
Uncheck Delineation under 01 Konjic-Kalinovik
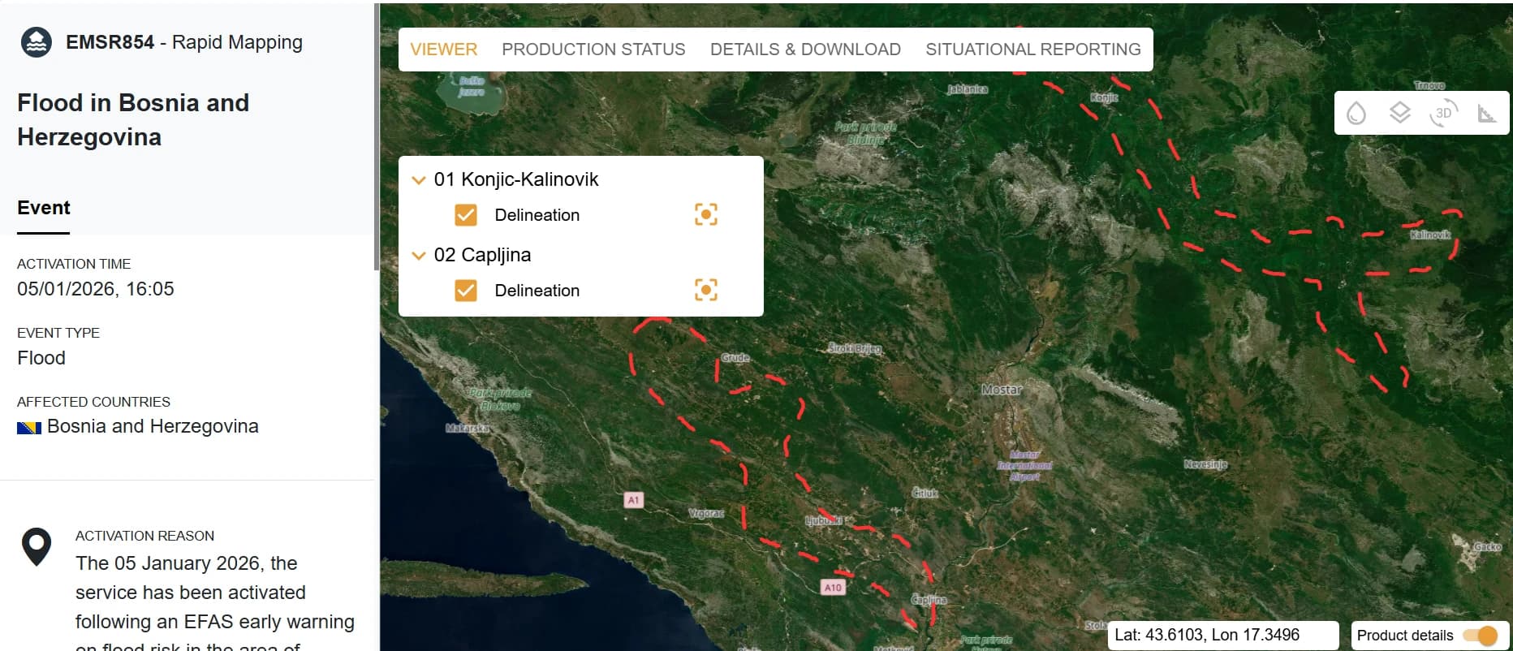466,214
